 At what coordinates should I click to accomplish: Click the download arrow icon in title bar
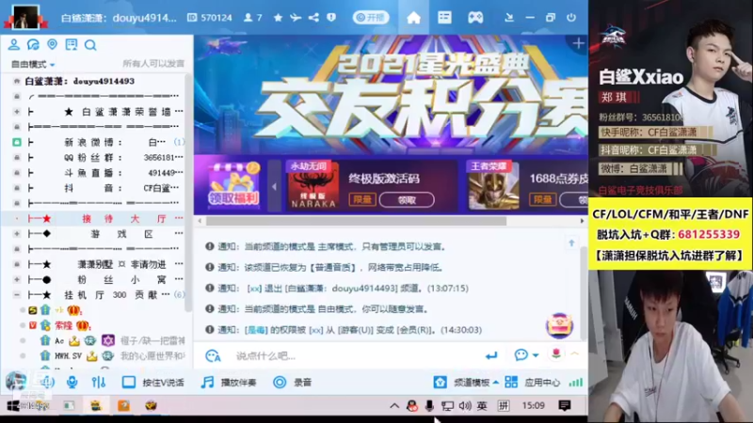(x=509, y=18)
